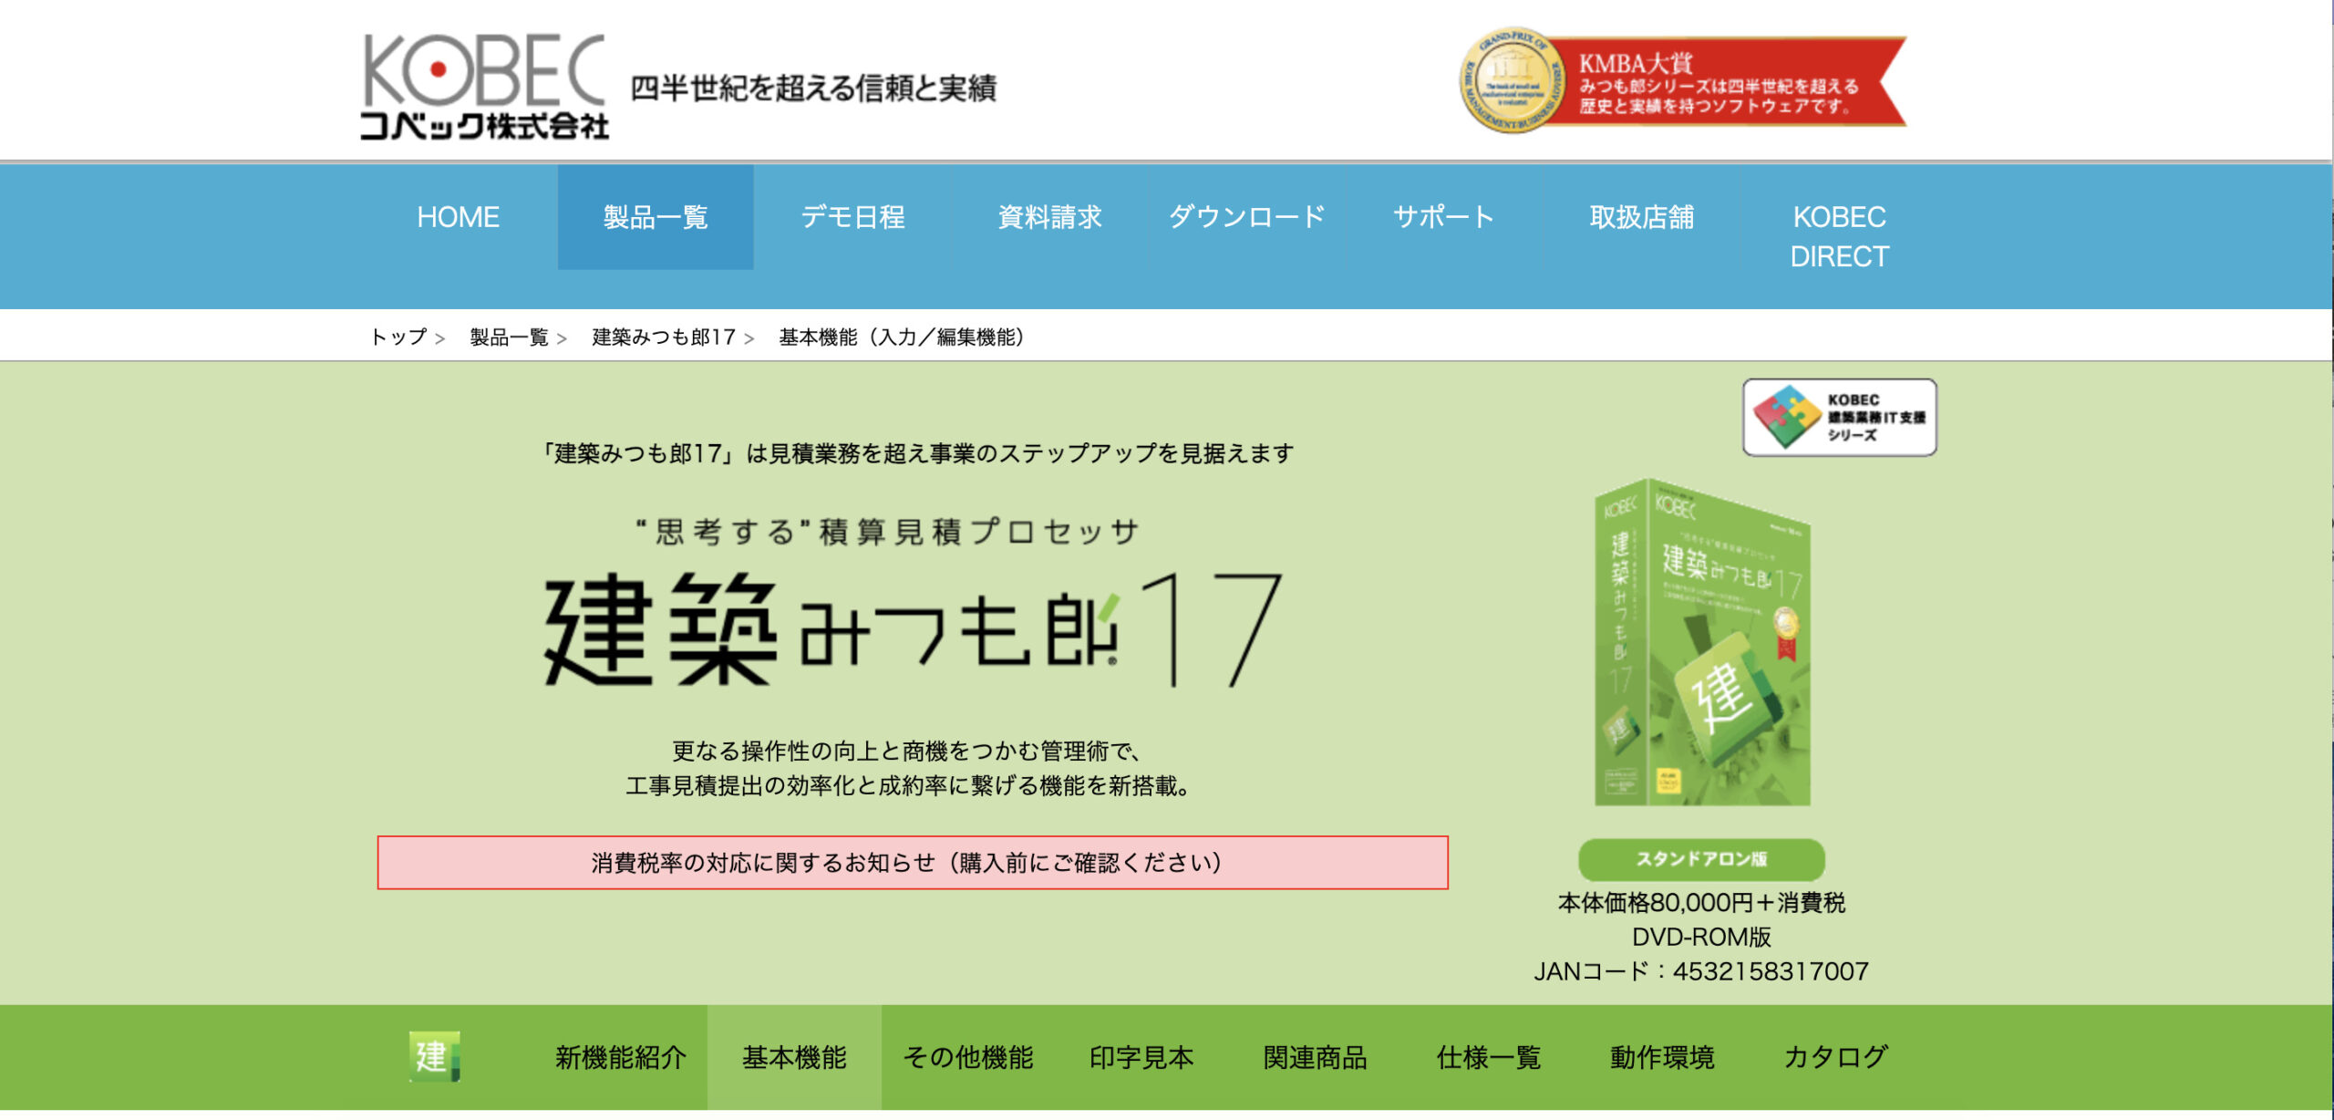Open 資料請求 navigation item
Viewport: 2334px width, 1120px height.
point(1049,217)
